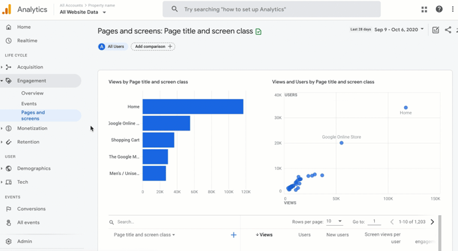The image size is (458, 251).
Task: Click the Men's / Unise... bar in chart
Action: coord(154,173)
